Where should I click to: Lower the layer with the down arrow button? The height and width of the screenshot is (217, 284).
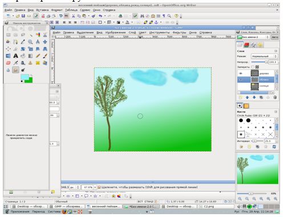[x=254, y=97]
